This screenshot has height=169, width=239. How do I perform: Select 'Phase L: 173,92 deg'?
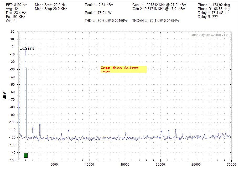click(x=214, y=5)
